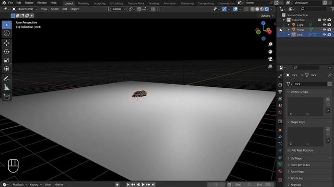
Task: Click the extend selection mode icon
Action: coord(18,16)
